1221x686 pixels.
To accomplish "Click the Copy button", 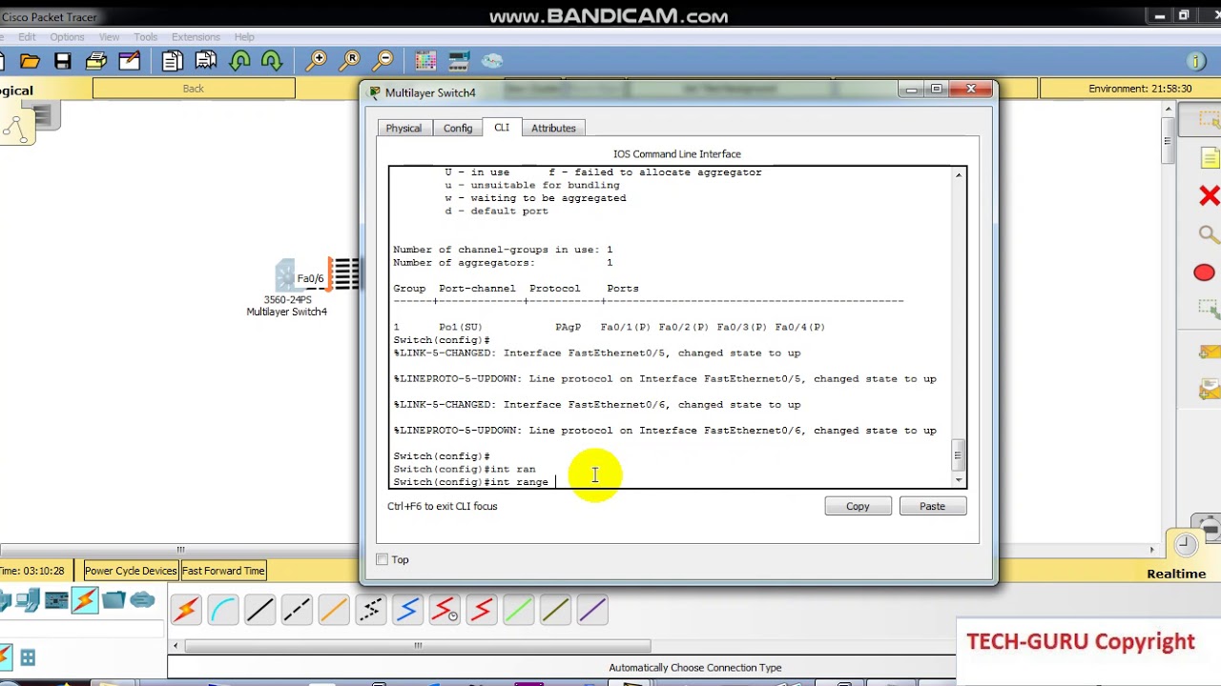I will [x=858, y=507].
